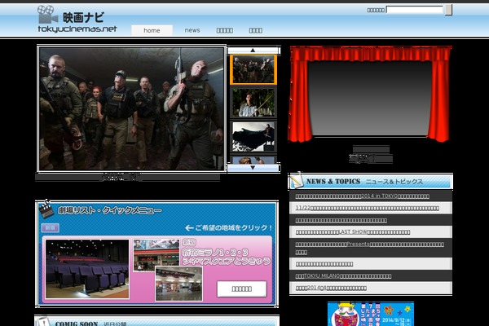Viewport: 489px width, 326px height.
Task: Click the notepad pencil icon in News & Topics
Action: coord(296,180)
